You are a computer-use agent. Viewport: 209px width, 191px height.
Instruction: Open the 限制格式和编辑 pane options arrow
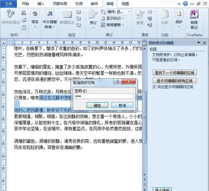(198, 43)
